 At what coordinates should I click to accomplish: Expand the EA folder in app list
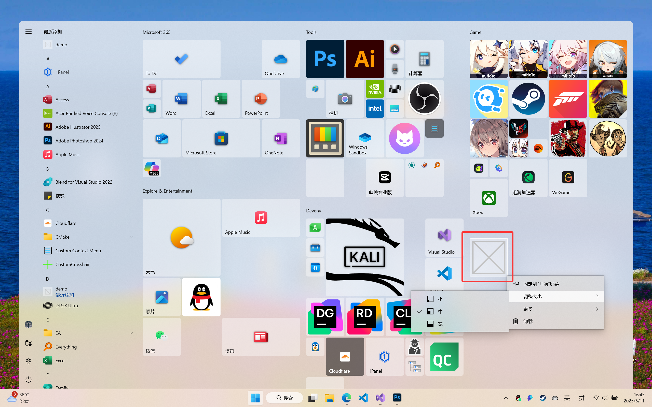point(88,333)
